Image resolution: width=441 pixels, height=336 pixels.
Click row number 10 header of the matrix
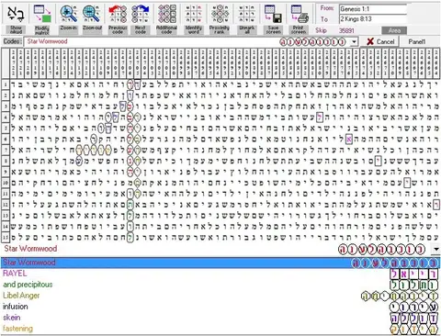tap(6, 183)
